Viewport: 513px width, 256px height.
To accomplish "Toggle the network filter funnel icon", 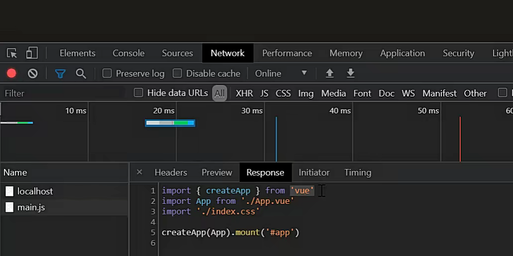I will 60,74.
